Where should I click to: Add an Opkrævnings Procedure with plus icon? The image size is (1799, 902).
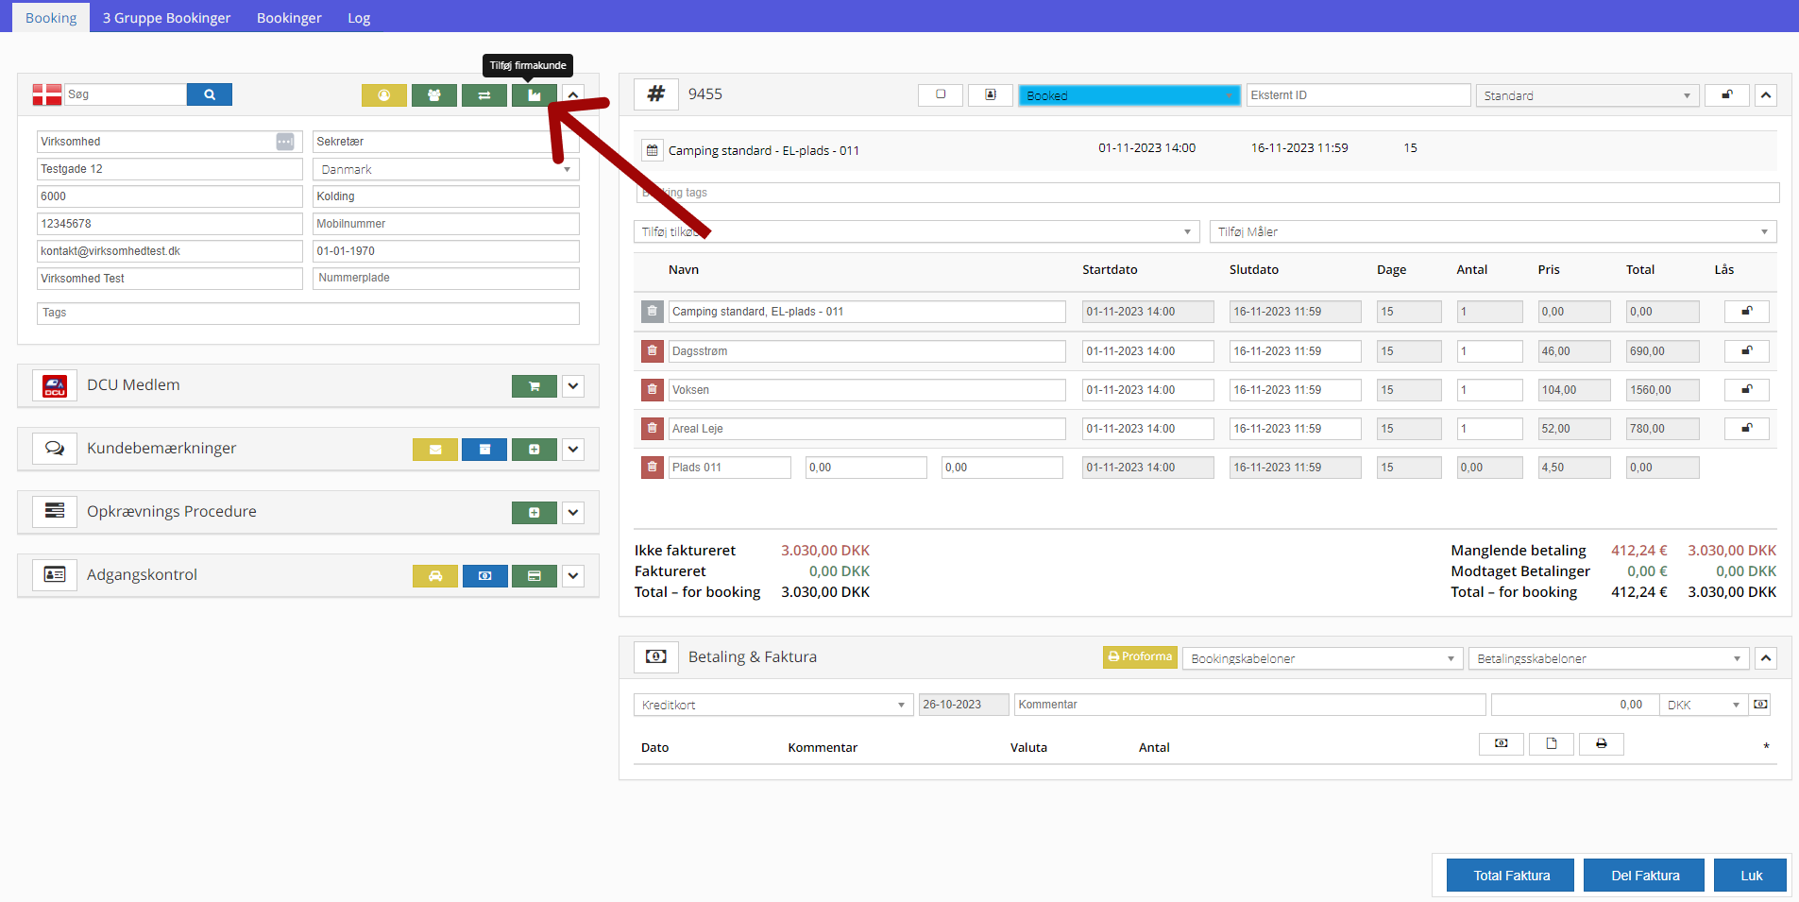point(534,513)
